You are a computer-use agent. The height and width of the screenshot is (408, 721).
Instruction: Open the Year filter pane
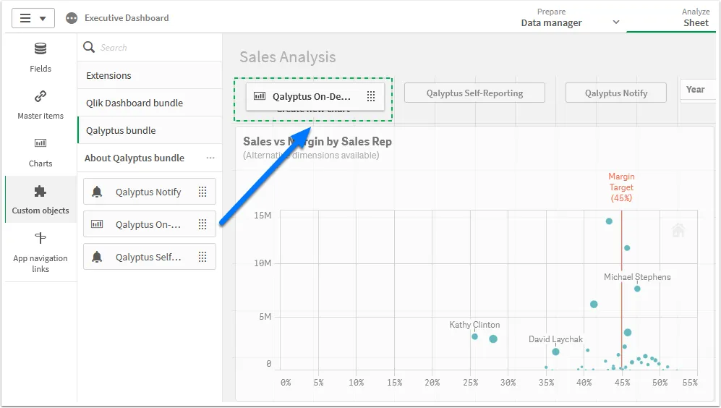pos(697,90)
